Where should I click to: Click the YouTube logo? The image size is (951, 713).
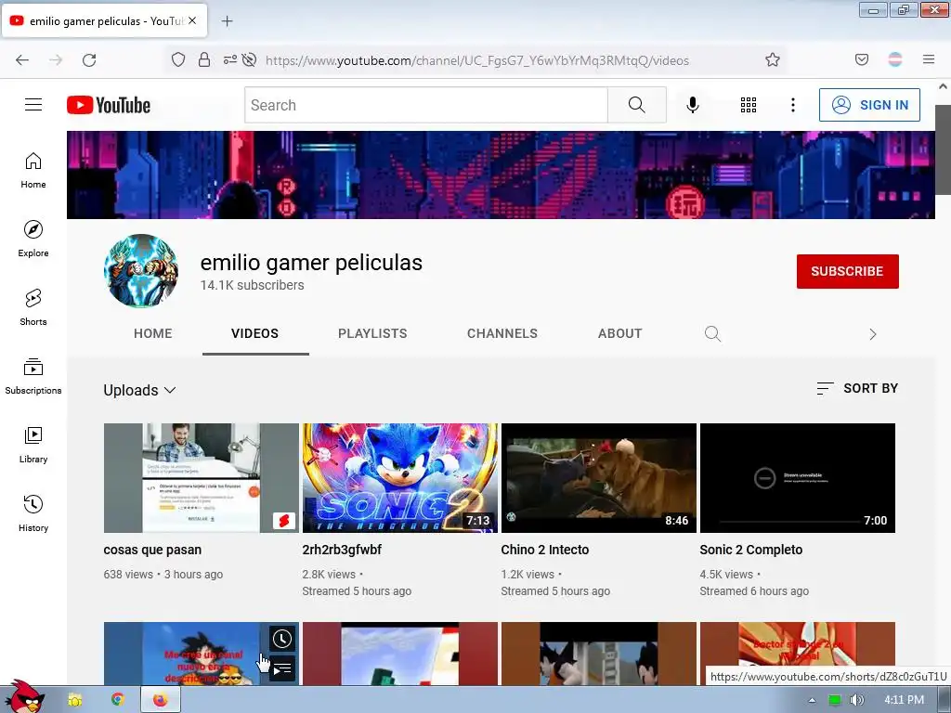pos(109,105)
